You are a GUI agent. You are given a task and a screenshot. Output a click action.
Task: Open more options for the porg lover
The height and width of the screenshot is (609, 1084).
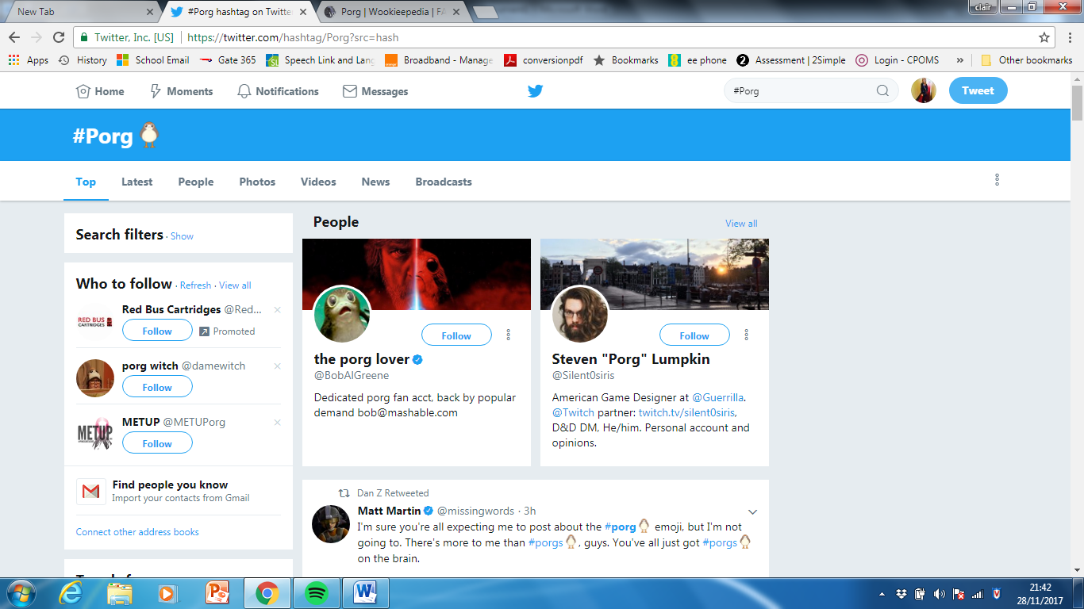point(509,335)
